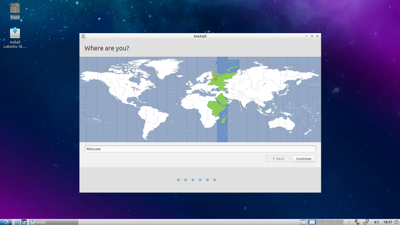Launch the file manager from the panel
This screenshot has width=400, height=225.
pos(17,222)
